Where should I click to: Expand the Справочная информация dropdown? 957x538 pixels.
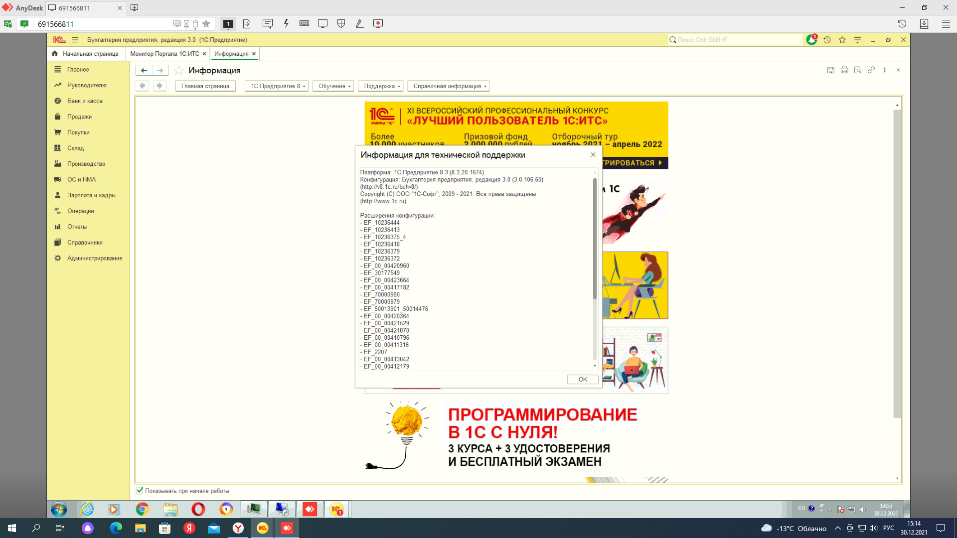(x=449, y=86)
